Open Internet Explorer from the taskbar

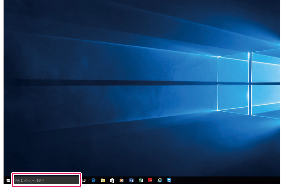(160, 180)
